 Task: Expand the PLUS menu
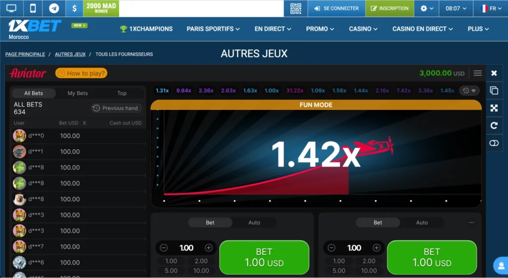[478, 29]
